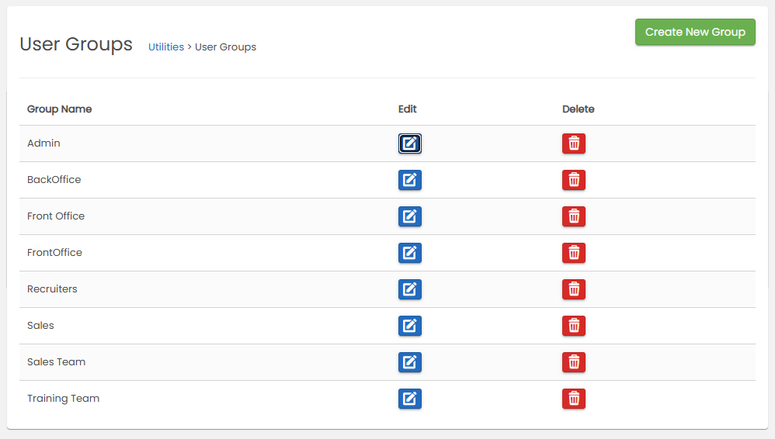Select the Front Office group name

(56, 216)
